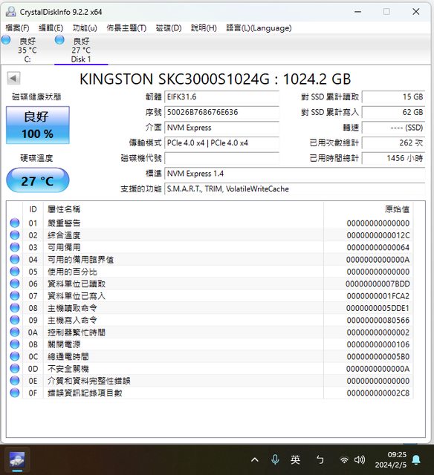Click the status orb for attribute 0F
This screenshot has width=434, height=475.
(x=15, y=393)
